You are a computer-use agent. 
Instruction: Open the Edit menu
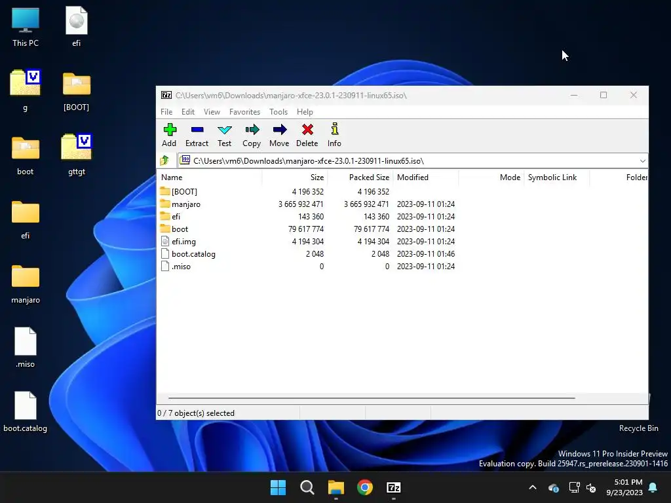(x=188, y=111)
